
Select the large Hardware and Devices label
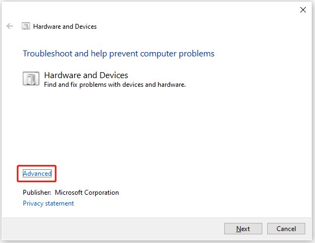click(86, 75)
